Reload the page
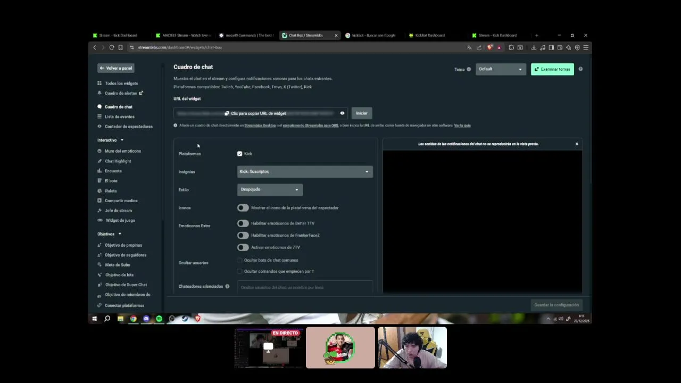 [112, 47]
